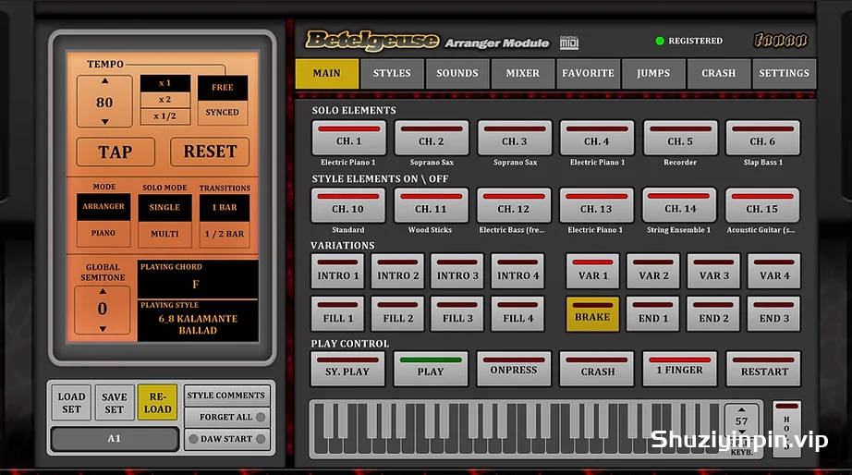The width and height of the screenshot is (852, 475).
Task: Click the PLAY button
Action: tap(431, 369)
